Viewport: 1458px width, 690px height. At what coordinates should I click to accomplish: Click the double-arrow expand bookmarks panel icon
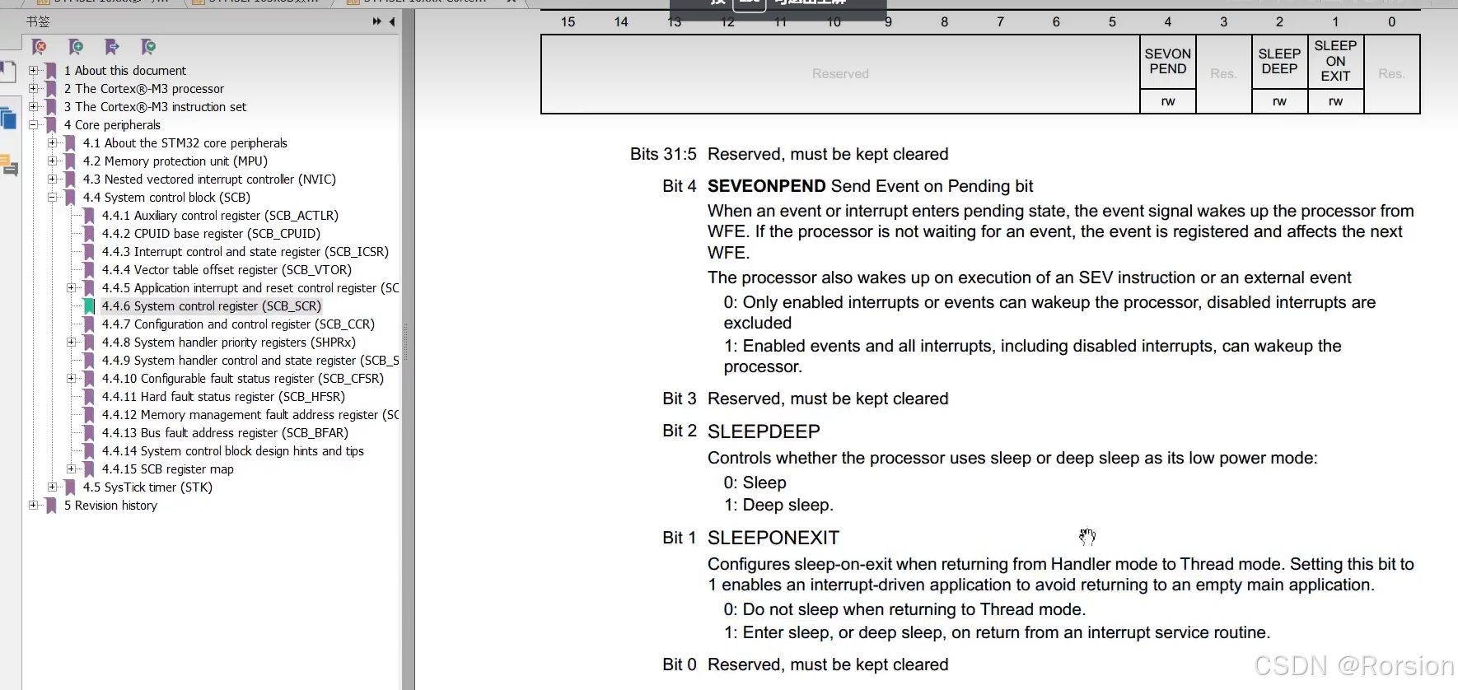(376, 21)
